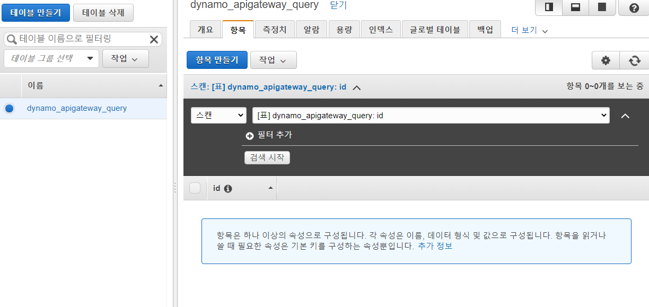Screen dimensions: 649x307
Task: Click the id column info icon
Action: [x=228, y=188]
